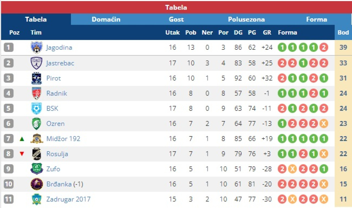Click the Zufo club badge
The image size is (352, 208).
[37, 169]
